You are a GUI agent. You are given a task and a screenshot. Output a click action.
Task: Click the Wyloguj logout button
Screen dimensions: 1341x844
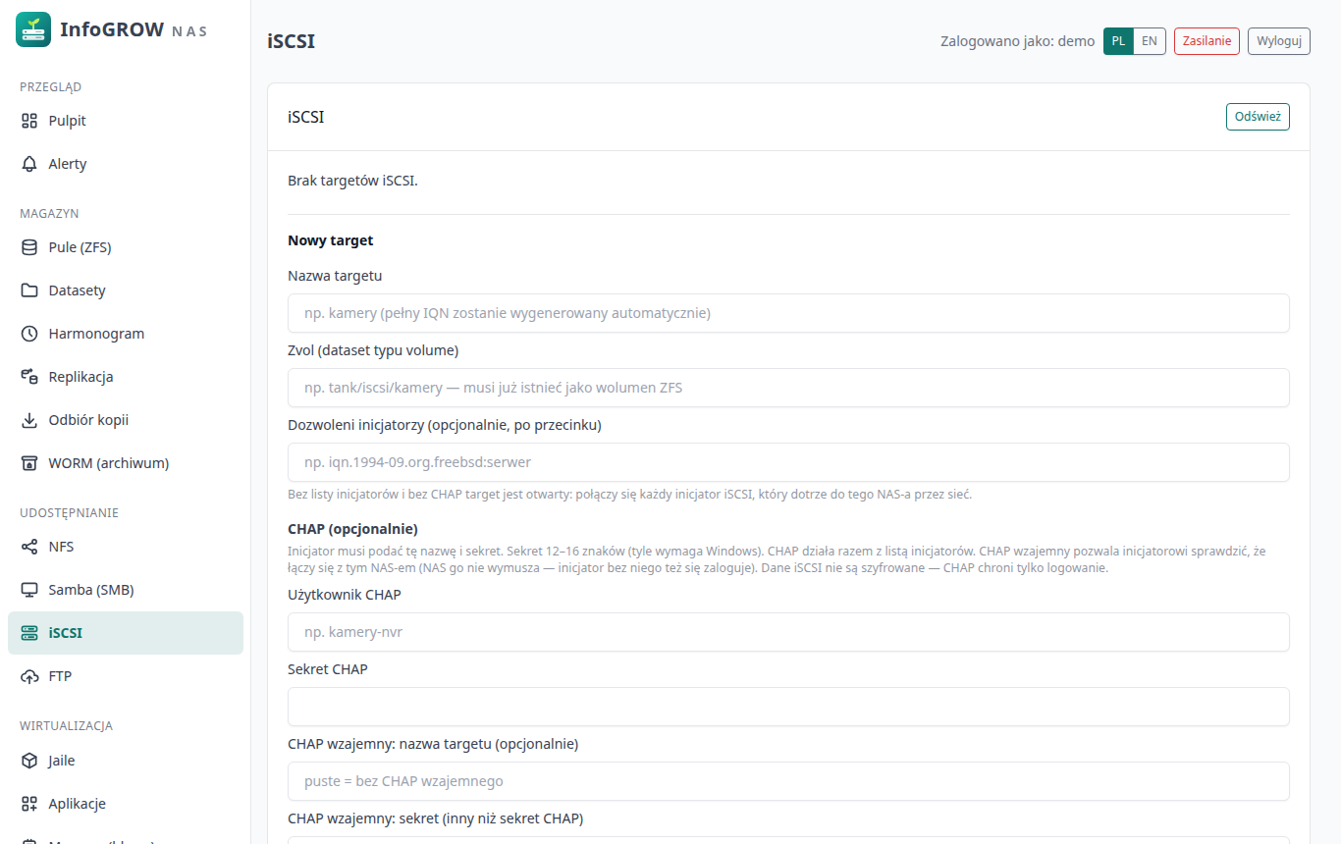click(1279, 41)
